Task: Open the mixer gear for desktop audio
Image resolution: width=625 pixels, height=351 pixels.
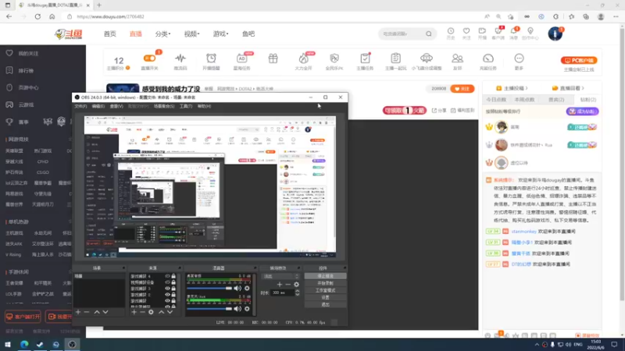Action: coord(247,288)
